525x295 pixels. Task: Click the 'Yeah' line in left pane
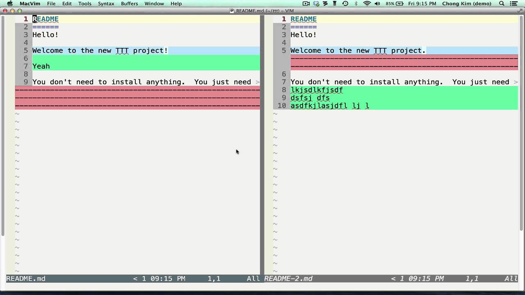(x=41, y=66)
